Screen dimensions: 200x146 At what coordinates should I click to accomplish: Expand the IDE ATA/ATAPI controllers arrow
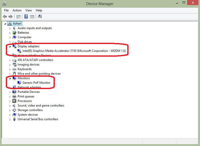click(x=10, y=60)
